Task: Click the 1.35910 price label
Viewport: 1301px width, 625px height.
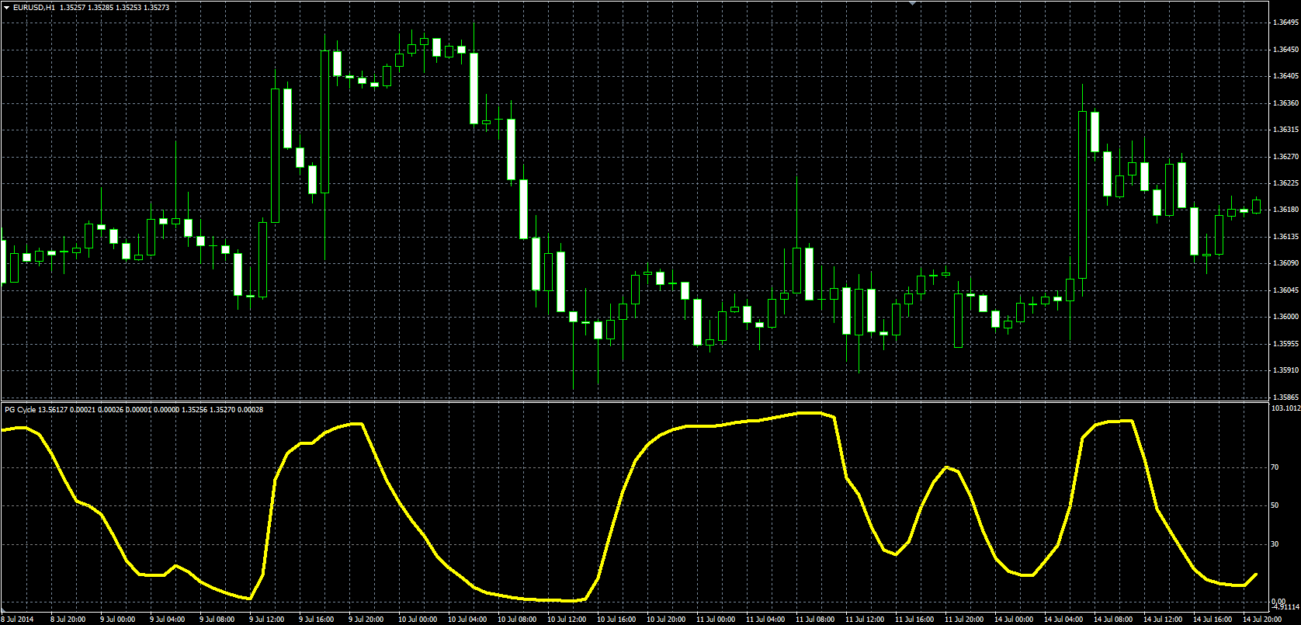Action: (x=1285, y=370)
